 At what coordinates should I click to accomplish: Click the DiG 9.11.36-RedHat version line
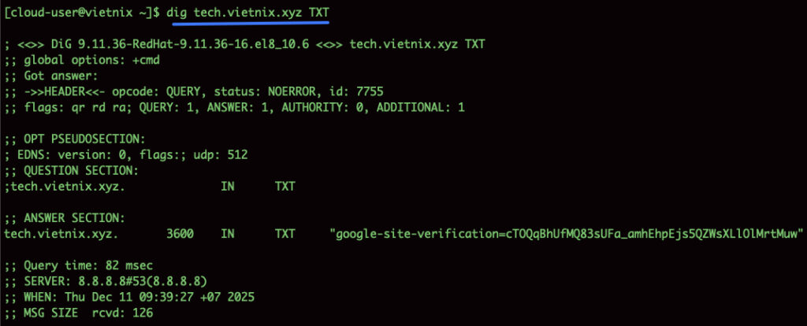click(244, 43)
